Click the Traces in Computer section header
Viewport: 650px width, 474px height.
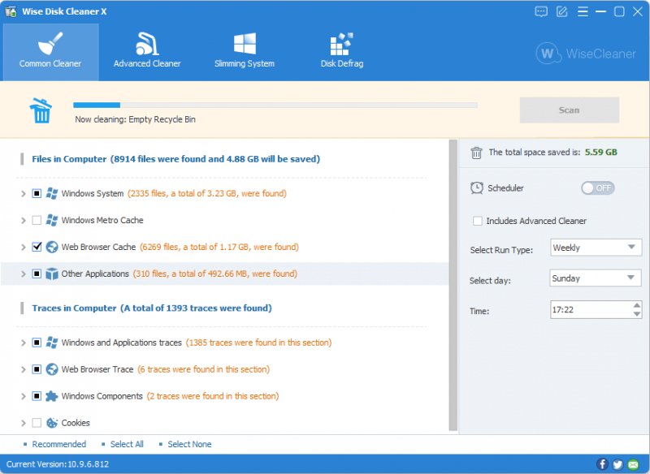point(152,308)
